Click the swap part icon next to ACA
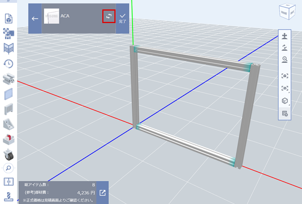The width and height of the screenshot is (302, 204). tap(109, 16)
